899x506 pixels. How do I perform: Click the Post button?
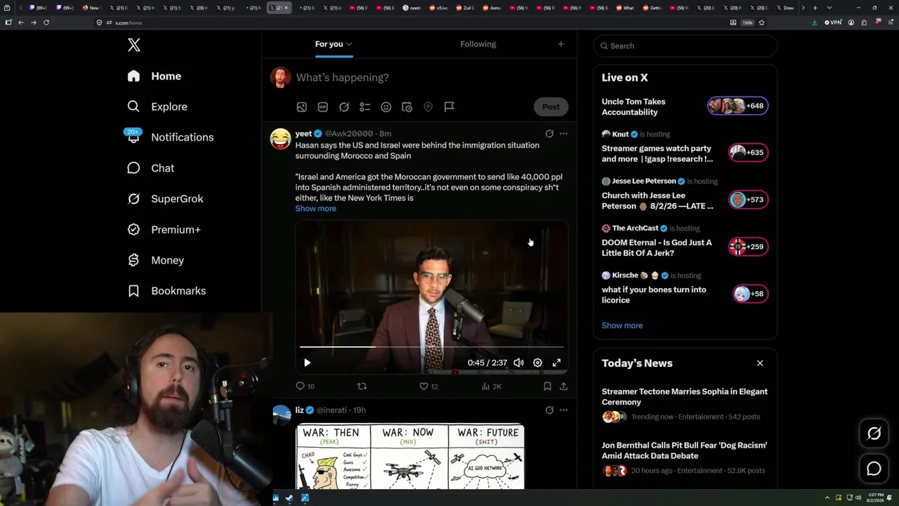551,107
